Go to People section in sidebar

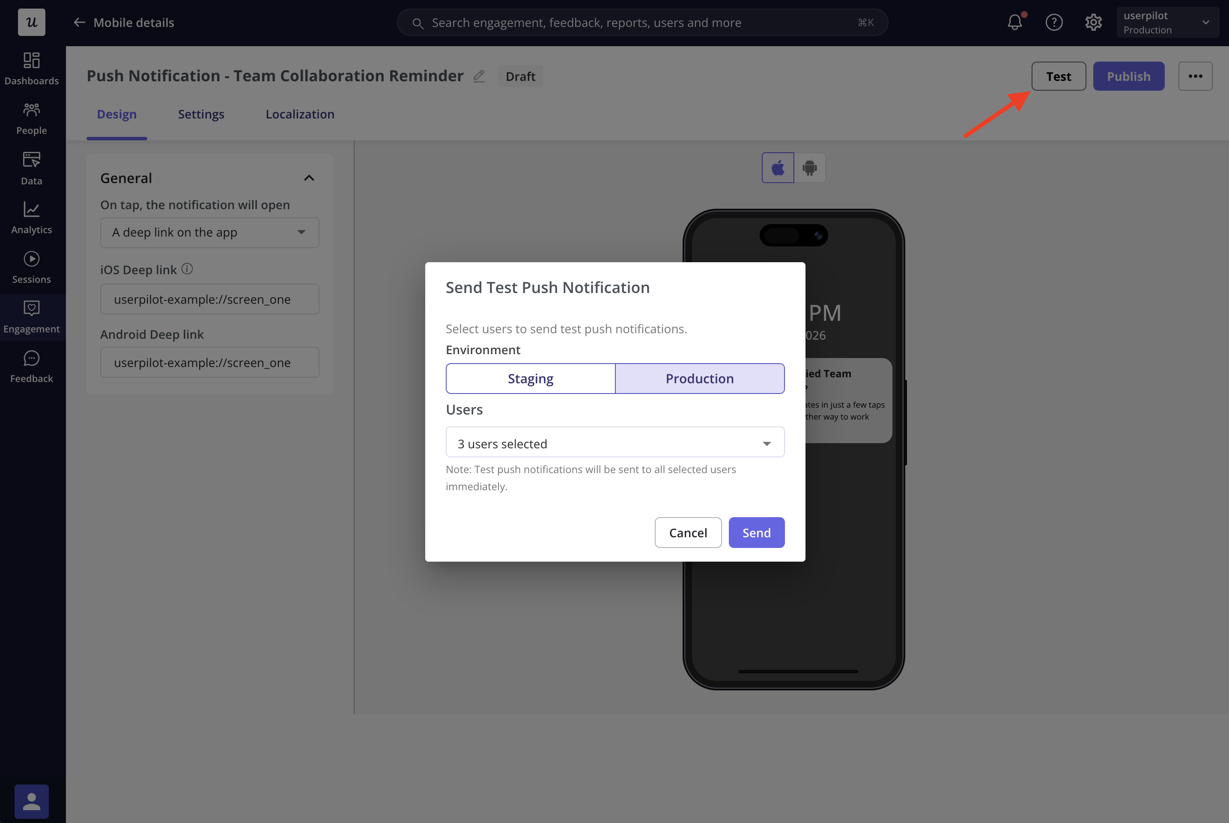tap(32, 118)
